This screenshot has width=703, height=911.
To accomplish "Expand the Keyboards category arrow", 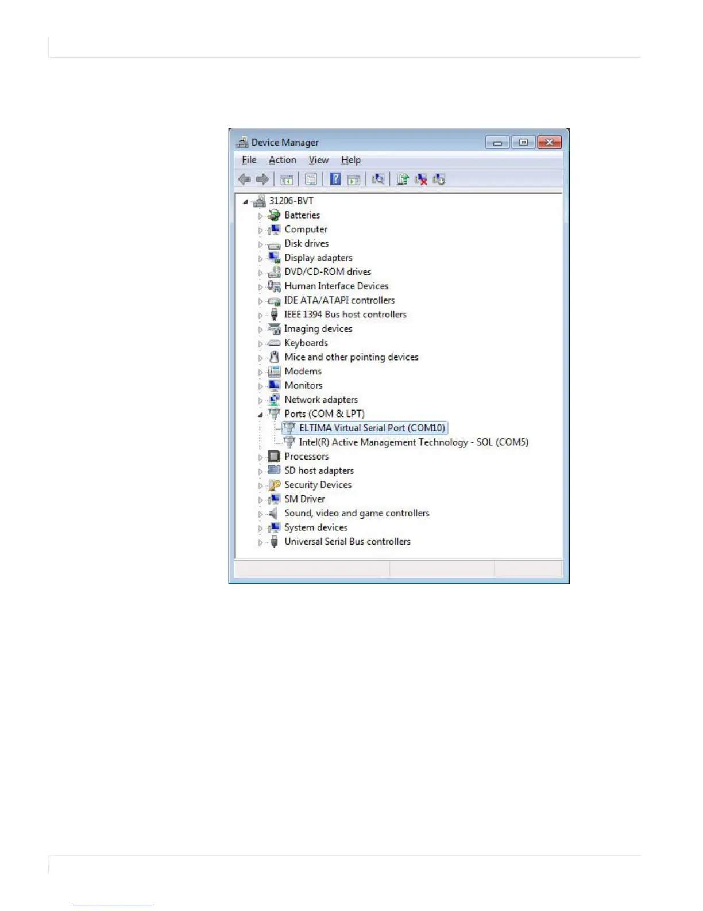I will tap(260, 344).
